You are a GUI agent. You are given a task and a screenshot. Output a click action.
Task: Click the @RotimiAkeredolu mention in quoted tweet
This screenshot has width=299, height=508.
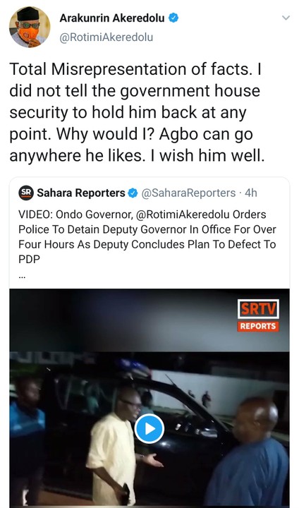coord(183,214)
